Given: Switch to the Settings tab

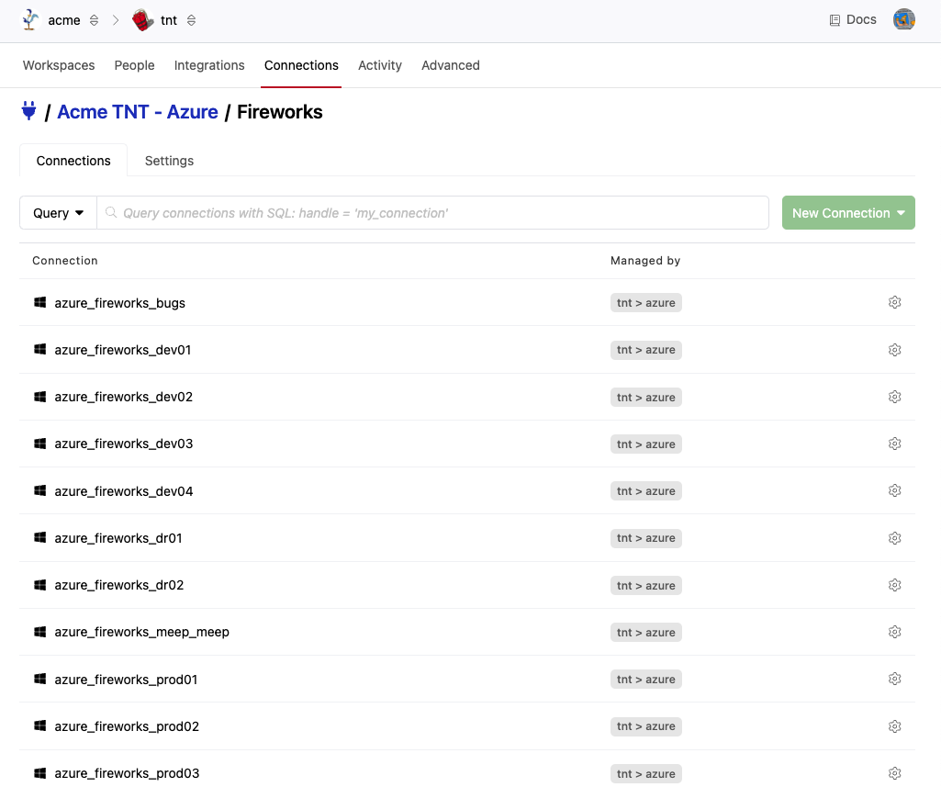Looking at the screenshot, I should 169,161.
